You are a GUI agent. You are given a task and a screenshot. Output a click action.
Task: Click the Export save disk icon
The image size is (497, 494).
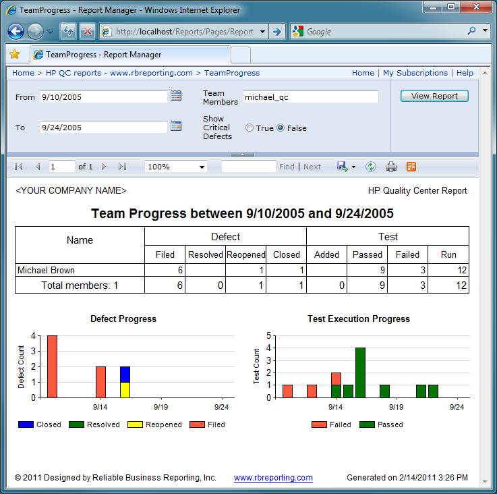point(343,167)
